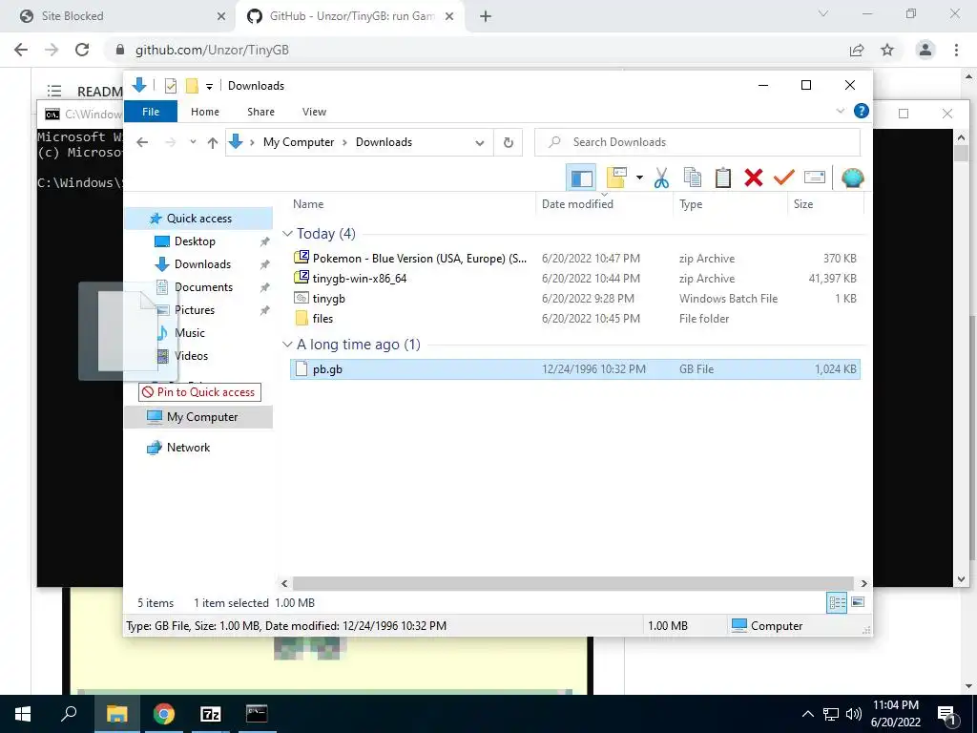Open notification center in system tray
977x733 pixels.
(946, 714)
